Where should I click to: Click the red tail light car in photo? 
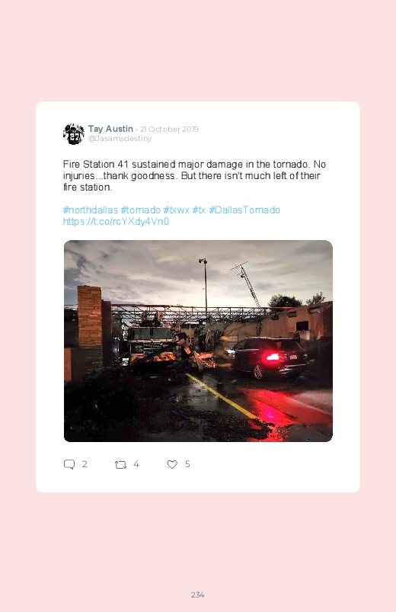269,358
